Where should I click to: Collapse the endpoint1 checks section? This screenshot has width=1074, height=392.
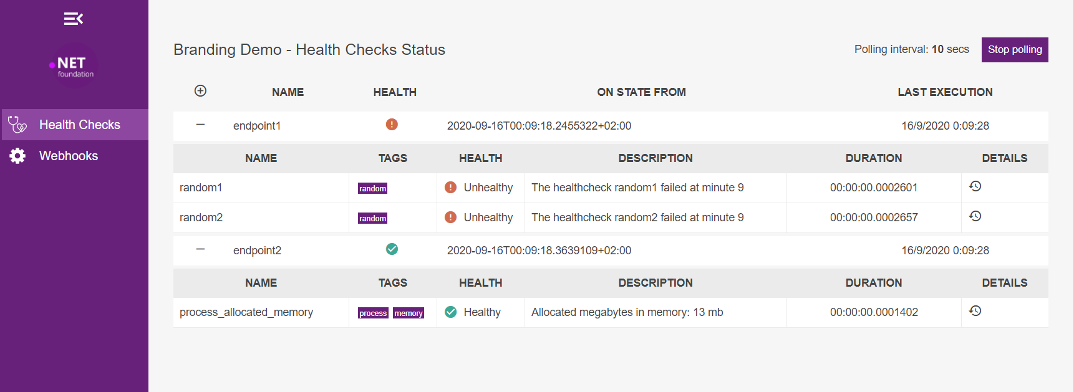pos(200,125)
